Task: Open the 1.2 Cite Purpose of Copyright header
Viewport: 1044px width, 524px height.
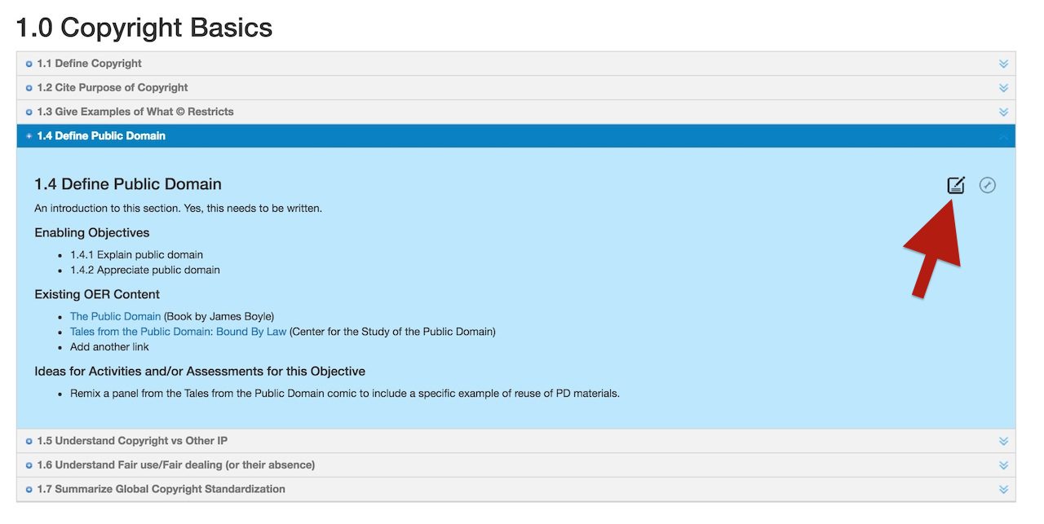Action: point(113,88)
